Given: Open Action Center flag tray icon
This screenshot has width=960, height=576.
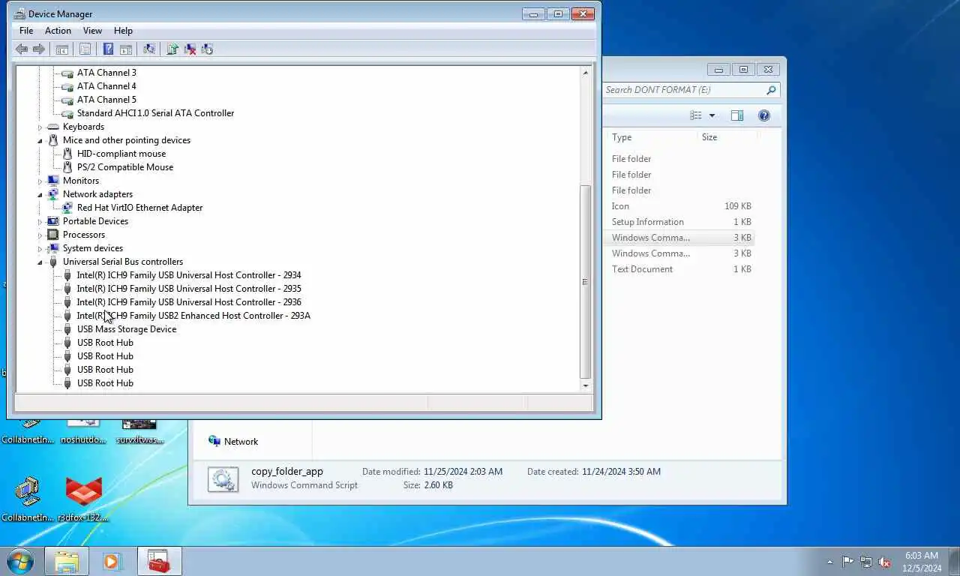Looking at the screenshot, I should [x=847, y=562].
